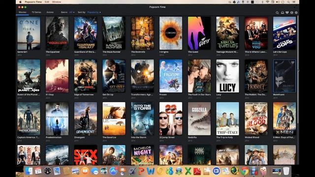Screen dimensions: 315x177
Task: Open Finder from the dock
Action: tap(29, 171)
